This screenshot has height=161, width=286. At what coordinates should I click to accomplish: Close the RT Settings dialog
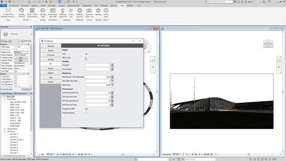140,41
